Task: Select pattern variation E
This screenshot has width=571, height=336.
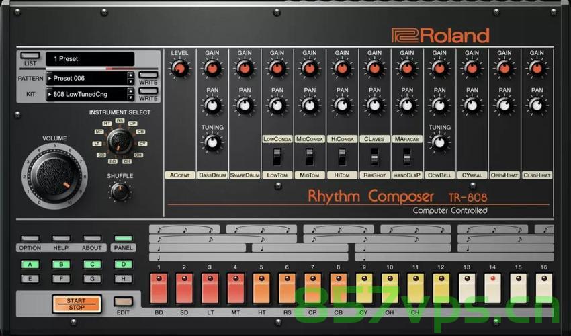Action: coord(30,279)
